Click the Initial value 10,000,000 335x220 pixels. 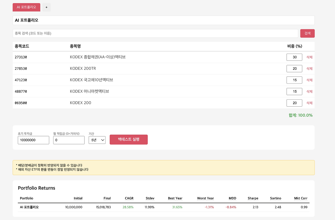coord(74,207)
